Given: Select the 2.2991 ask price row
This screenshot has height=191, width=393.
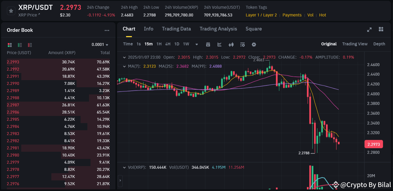Looking at the screenshot, I should coord(58,76).
